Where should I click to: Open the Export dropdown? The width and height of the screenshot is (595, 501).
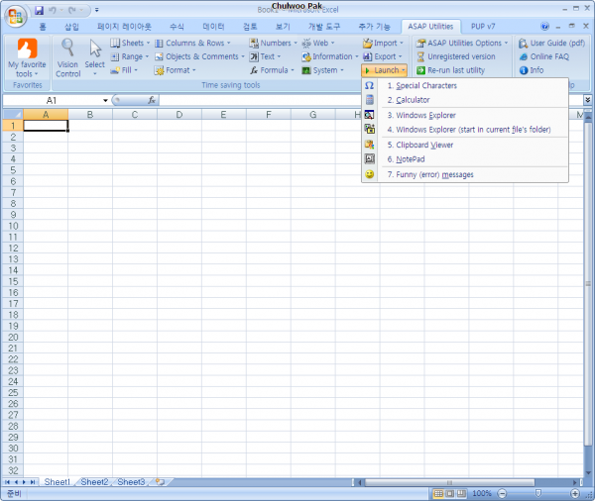click(382, 56)
